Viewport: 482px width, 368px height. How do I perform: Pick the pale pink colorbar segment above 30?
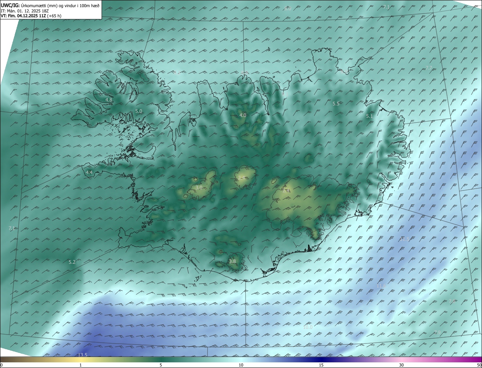[x=401, y=359]
